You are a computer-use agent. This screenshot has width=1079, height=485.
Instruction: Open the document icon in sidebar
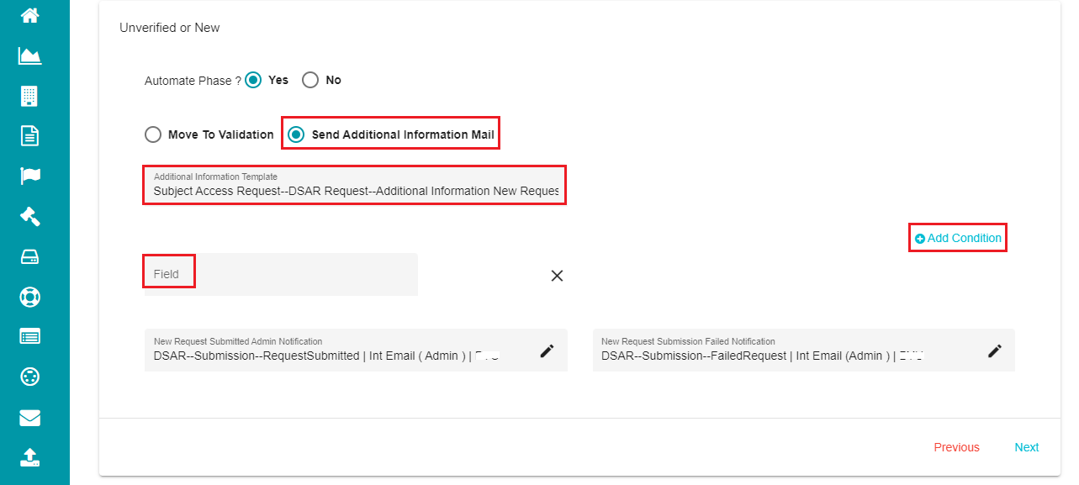tap(29, 135)
